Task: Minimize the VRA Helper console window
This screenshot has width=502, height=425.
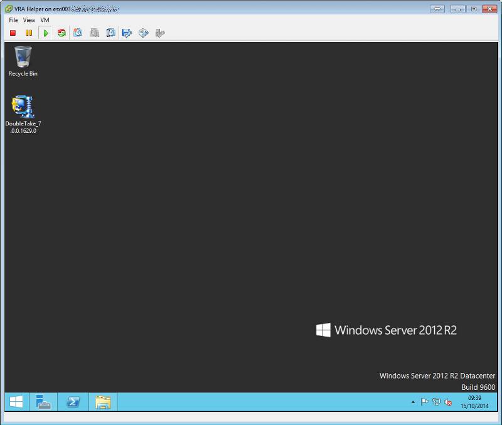Action: [x=458, y=9]
